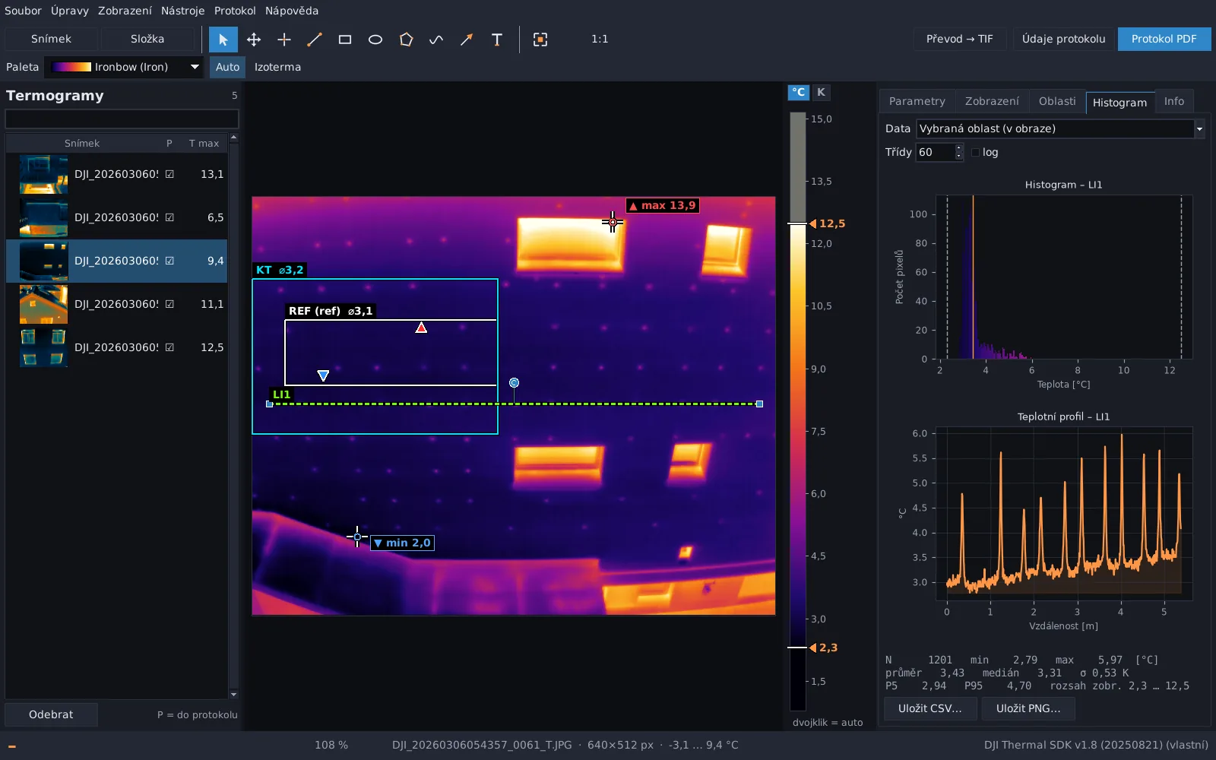Toggle Izoterma mode
Image resolution: width=1216 pixels, height=760 pixels.
point(277,67)
